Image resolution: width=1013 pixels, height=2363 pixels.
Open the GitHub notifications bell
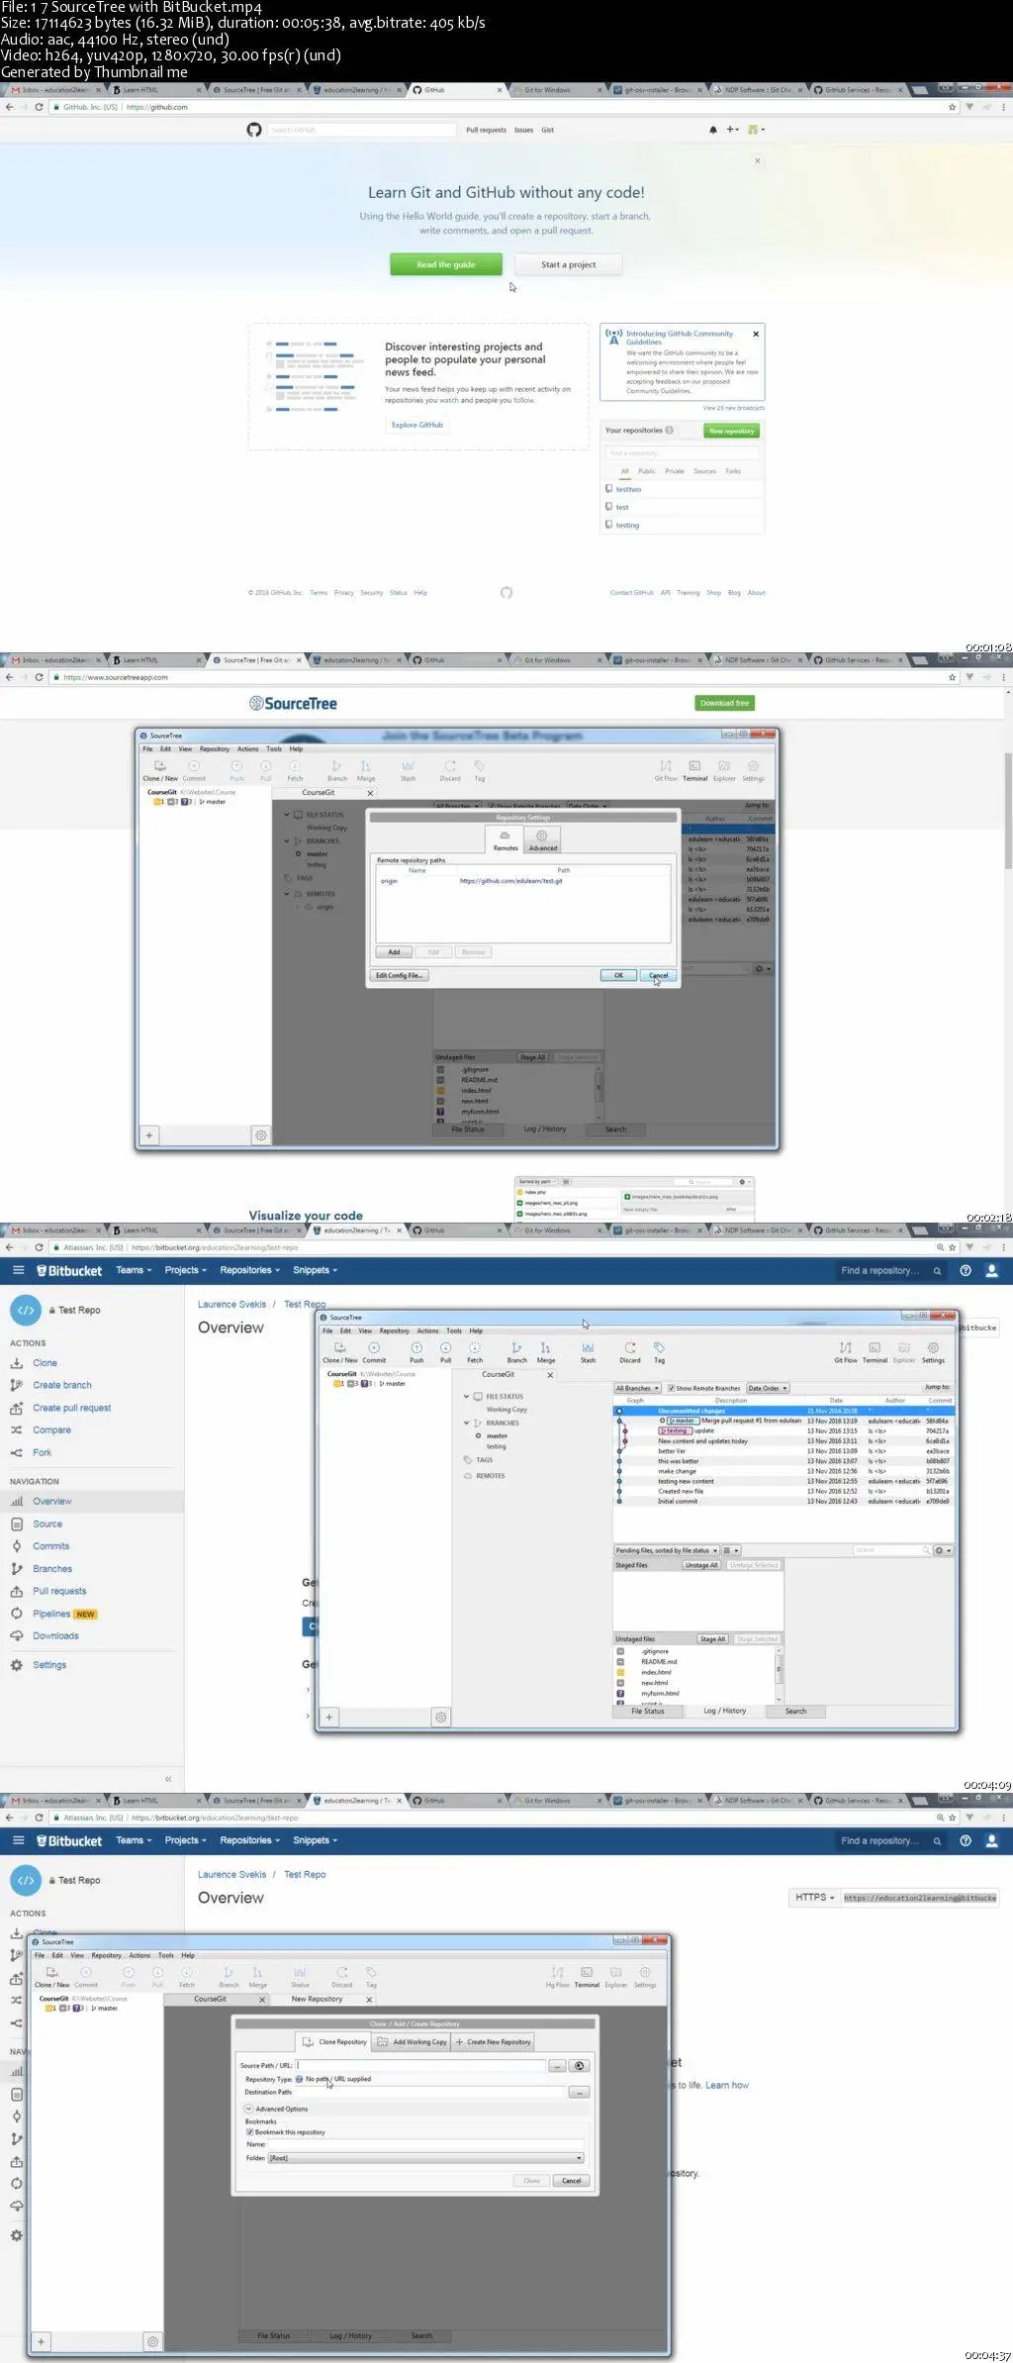pyautogui.click(x=713, y=130)
